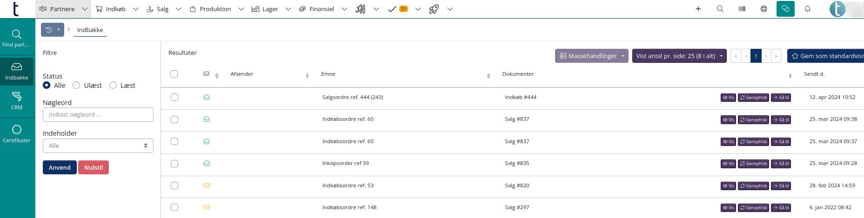
Task: Open the Vist antal pr. side dropdown
Action: [679, 56]
